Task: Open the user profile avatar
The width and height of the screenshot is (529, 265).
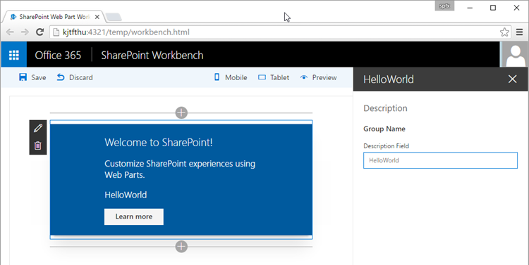Action: pos(515,55)
